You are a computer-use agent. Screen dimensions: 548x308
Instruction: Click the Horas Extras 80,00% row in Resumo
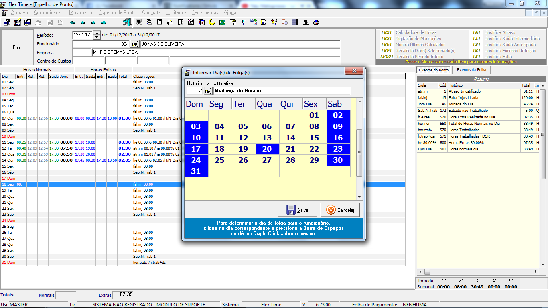479,143
